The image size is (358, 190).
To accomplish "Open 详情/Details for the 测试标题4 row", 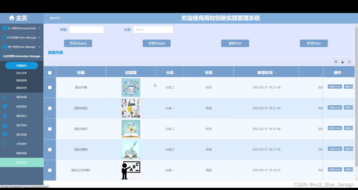I will click(x=335, y=149).
